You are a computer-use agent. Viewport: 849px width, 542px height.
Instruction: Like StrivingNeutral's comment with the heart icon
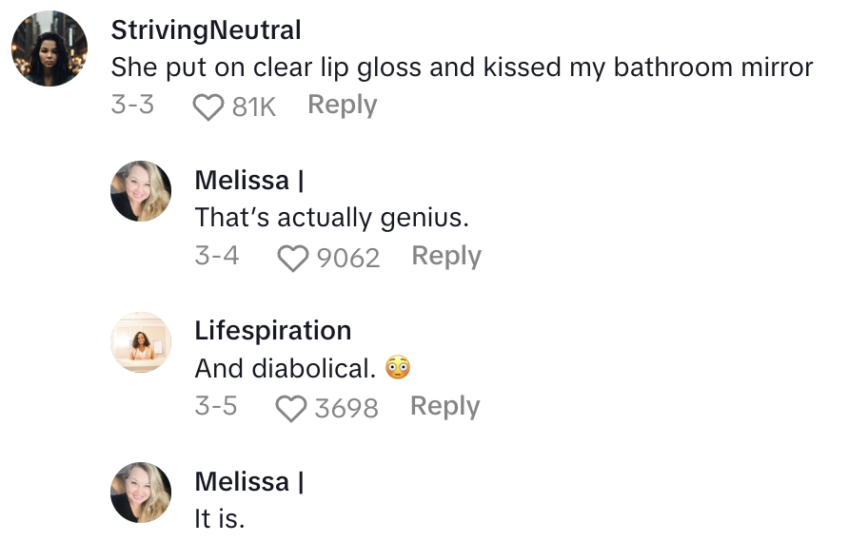208,107
